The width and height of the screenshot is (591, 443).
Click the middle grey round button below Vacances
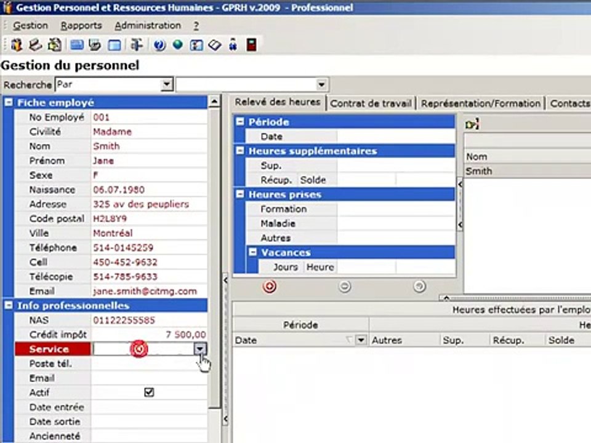345,287
